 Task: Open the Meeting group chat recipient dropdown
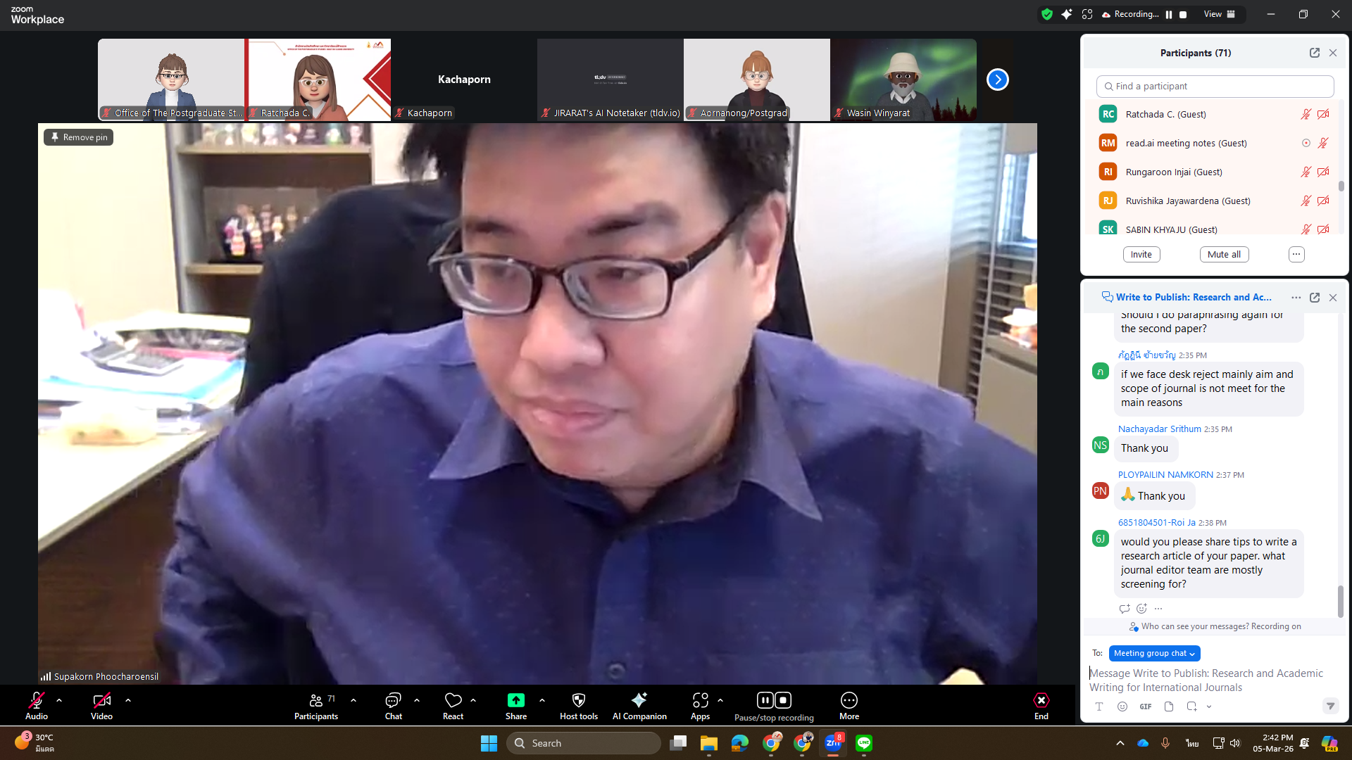click(x=1153, y=653)
